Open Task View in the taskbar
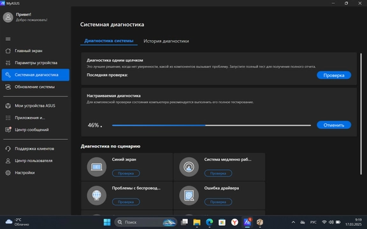 pyautogui.click(x=184, y=222)
